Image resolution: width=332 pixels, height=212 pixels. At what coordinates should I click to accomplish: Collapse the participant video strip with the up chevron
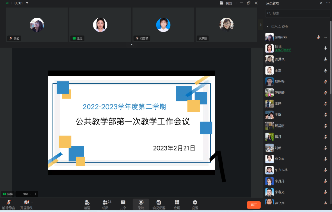click(x=132, y=45)
